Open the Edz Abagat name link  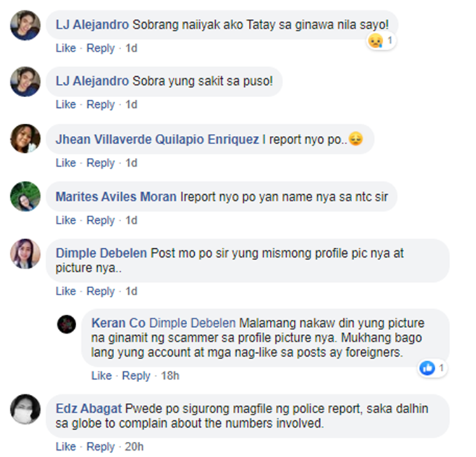[89, 409]
